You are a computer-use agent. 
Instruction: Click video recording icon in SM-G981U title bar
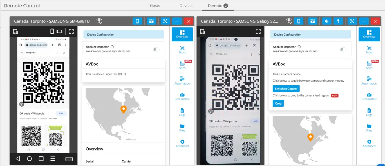(151, 21)
